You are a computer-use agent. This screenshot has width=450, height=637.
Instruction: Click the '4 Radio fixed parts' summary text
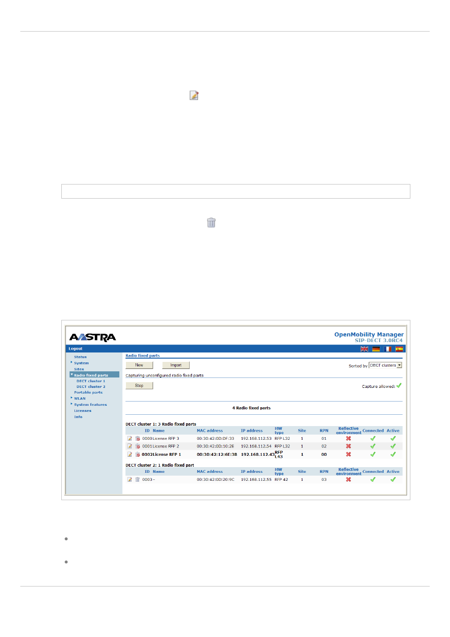251,408
